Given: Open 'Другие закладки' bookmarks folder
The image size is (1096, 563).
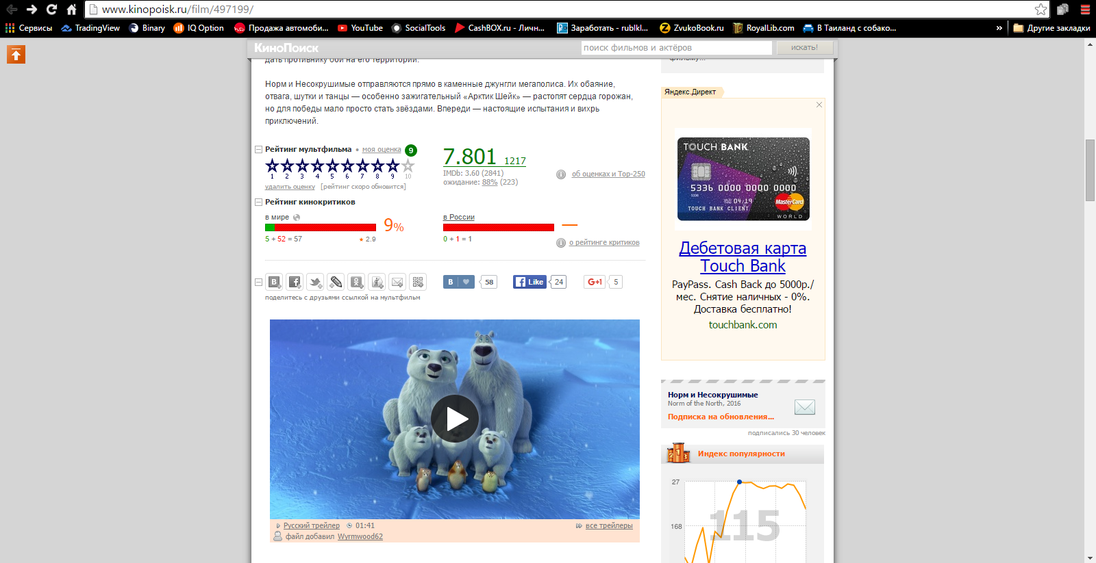Looking at the screenshot, I should click(1051, 28).
